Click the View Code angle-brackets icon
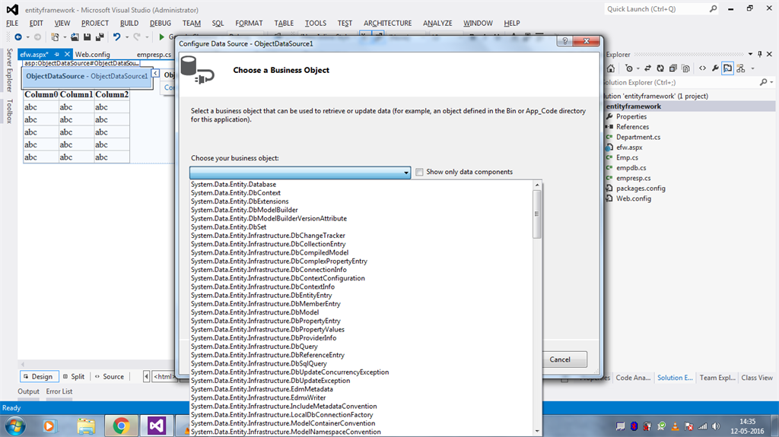Screen dimensions: 779x437 [702, 68]
